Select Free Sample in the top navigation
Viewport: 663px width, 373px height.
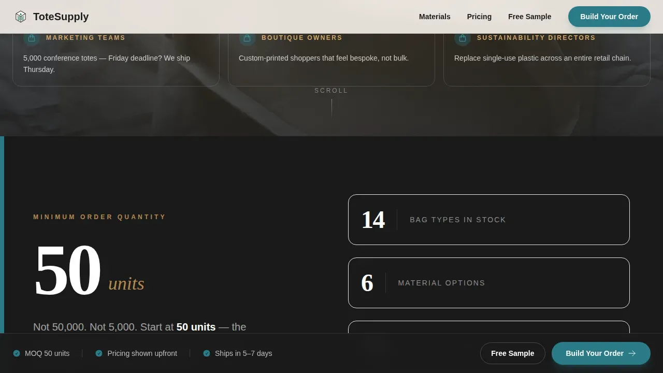click(x=529, y=17)
